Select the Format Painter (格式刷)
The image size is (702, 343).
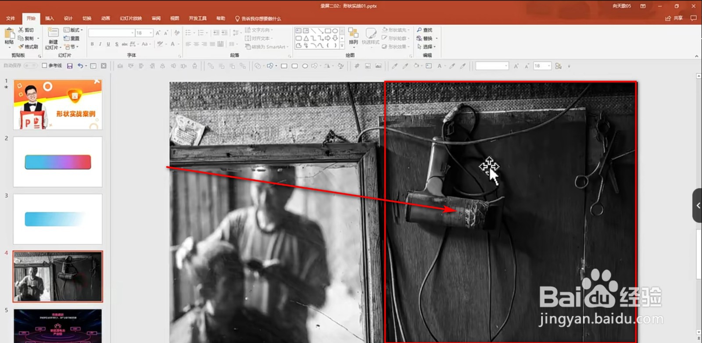click(28, 46)
